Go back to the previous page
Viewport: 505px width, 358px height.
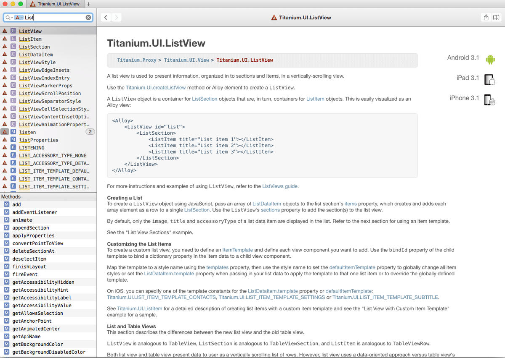coord(106,18)
